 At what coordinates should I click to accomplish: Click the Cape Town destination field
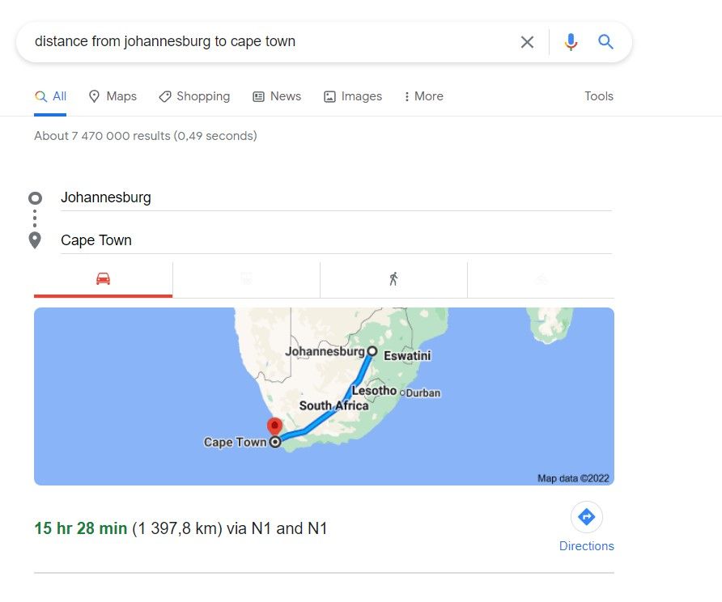point(162,240)
